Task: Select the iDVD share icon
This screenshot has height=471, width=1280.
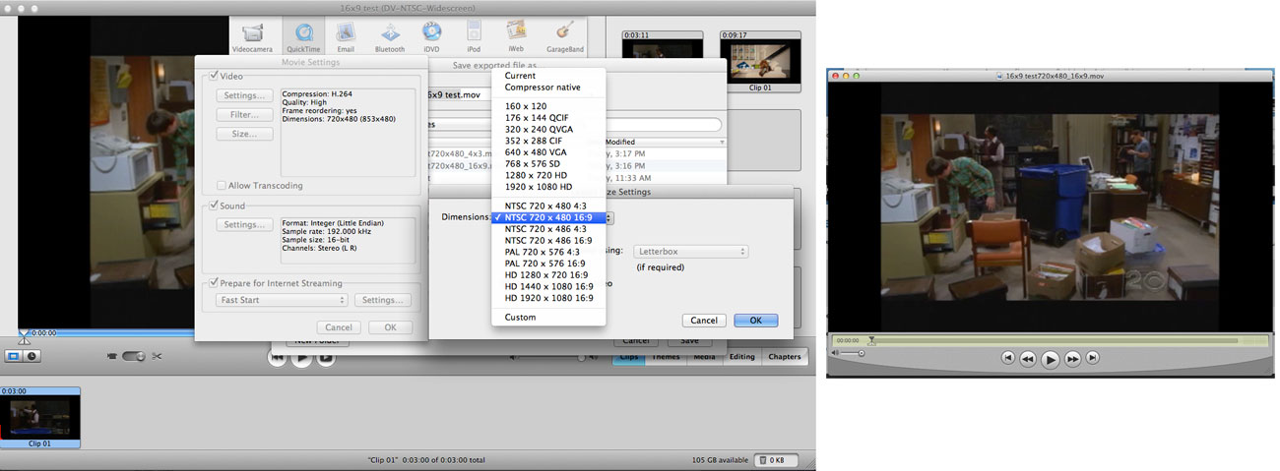Action: [x=432, y=36]
